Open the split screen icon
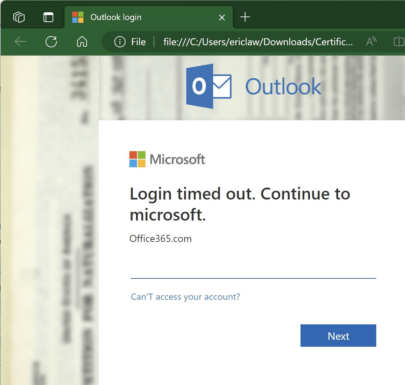Viewport: 405px width, 385px height. click(399, 42)
